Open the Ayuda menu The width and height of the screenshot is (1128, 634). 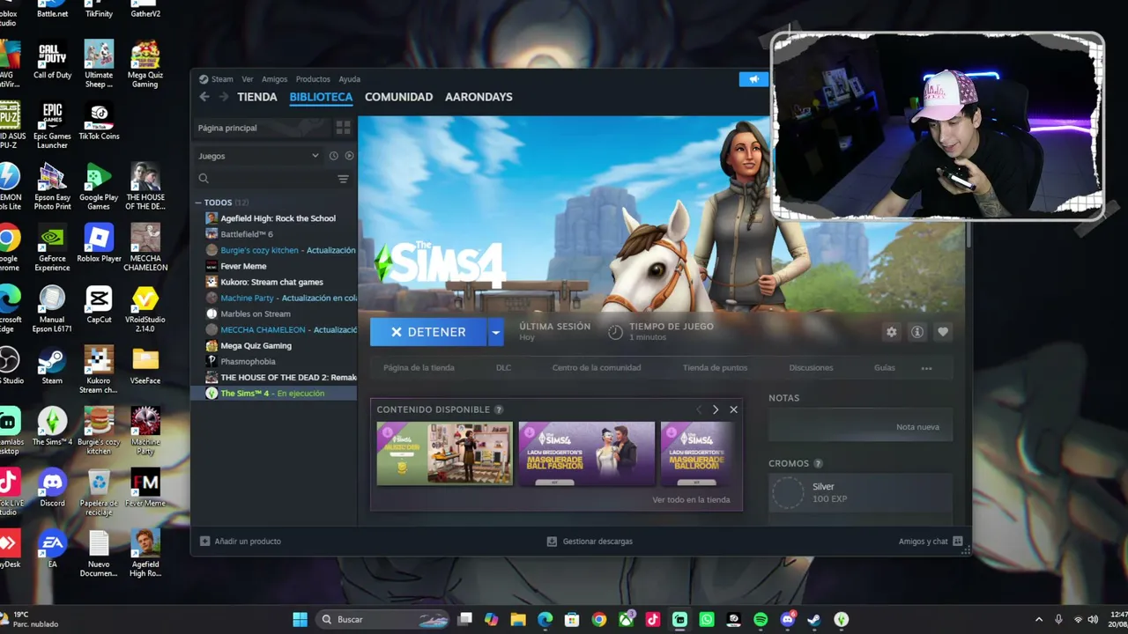pos(349,79)
